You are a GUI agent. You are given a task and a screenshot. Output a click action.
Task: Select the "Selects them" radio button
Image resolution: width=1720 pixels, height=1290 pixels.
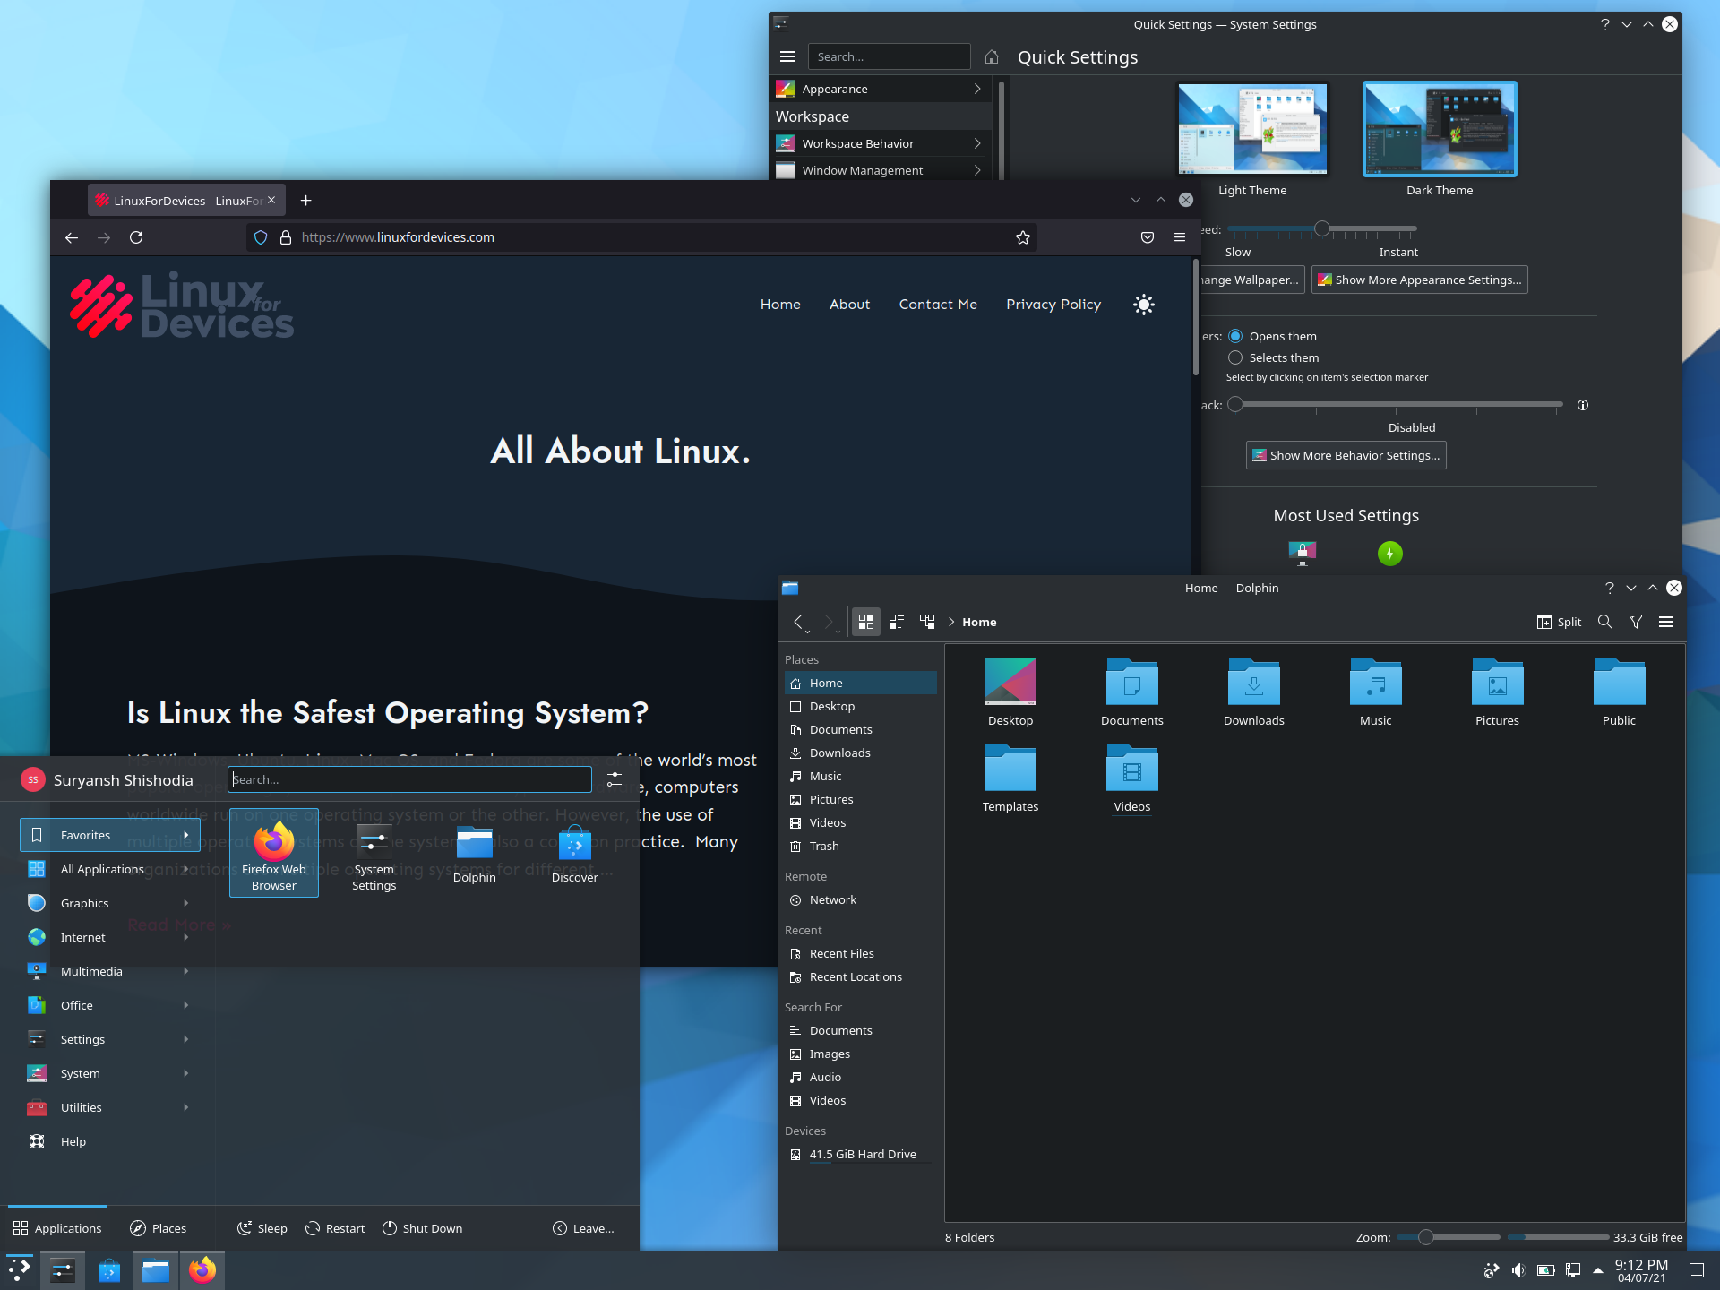1235,357
